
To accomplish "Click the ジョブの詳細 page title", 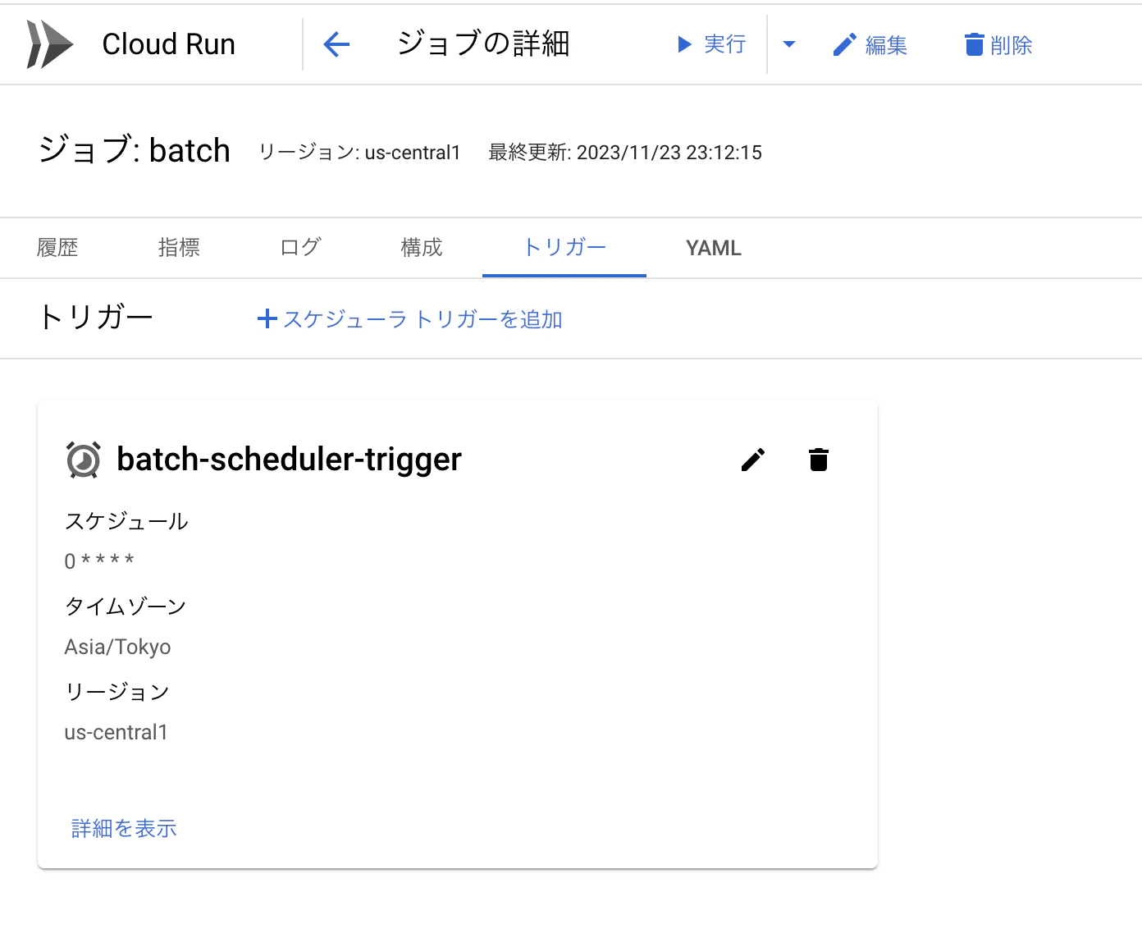I will click(x=483, y=43).
